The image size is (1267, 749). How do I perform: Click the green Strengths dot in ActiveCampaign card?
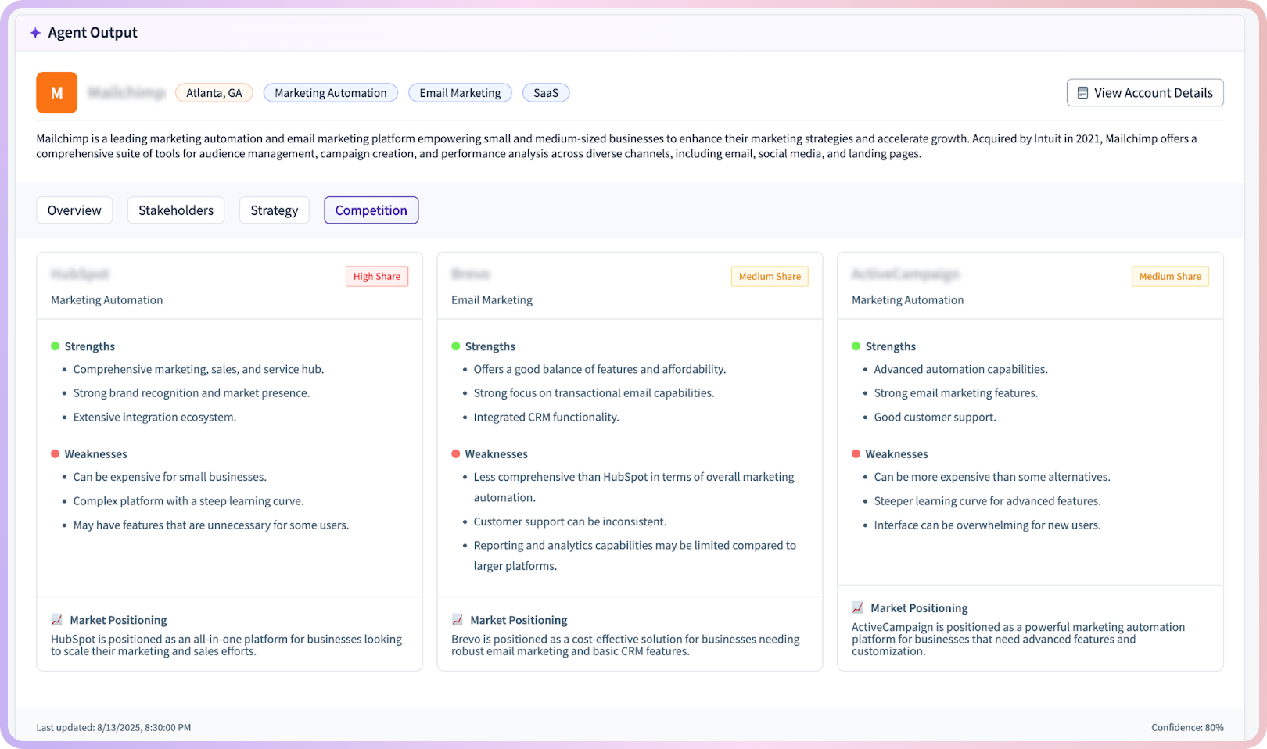click(x=856, y=346)
